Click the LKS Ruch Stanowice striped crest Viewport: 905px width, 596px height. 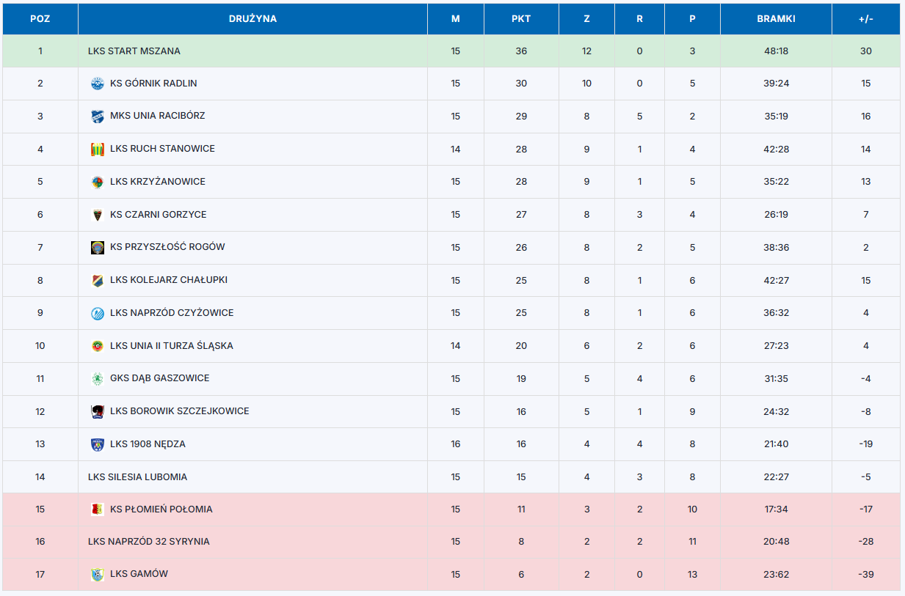(97, 149)
